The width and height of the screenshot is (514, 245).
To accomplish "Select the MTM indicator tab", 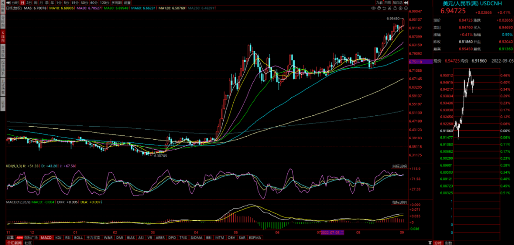I will [x=219, y=237].
